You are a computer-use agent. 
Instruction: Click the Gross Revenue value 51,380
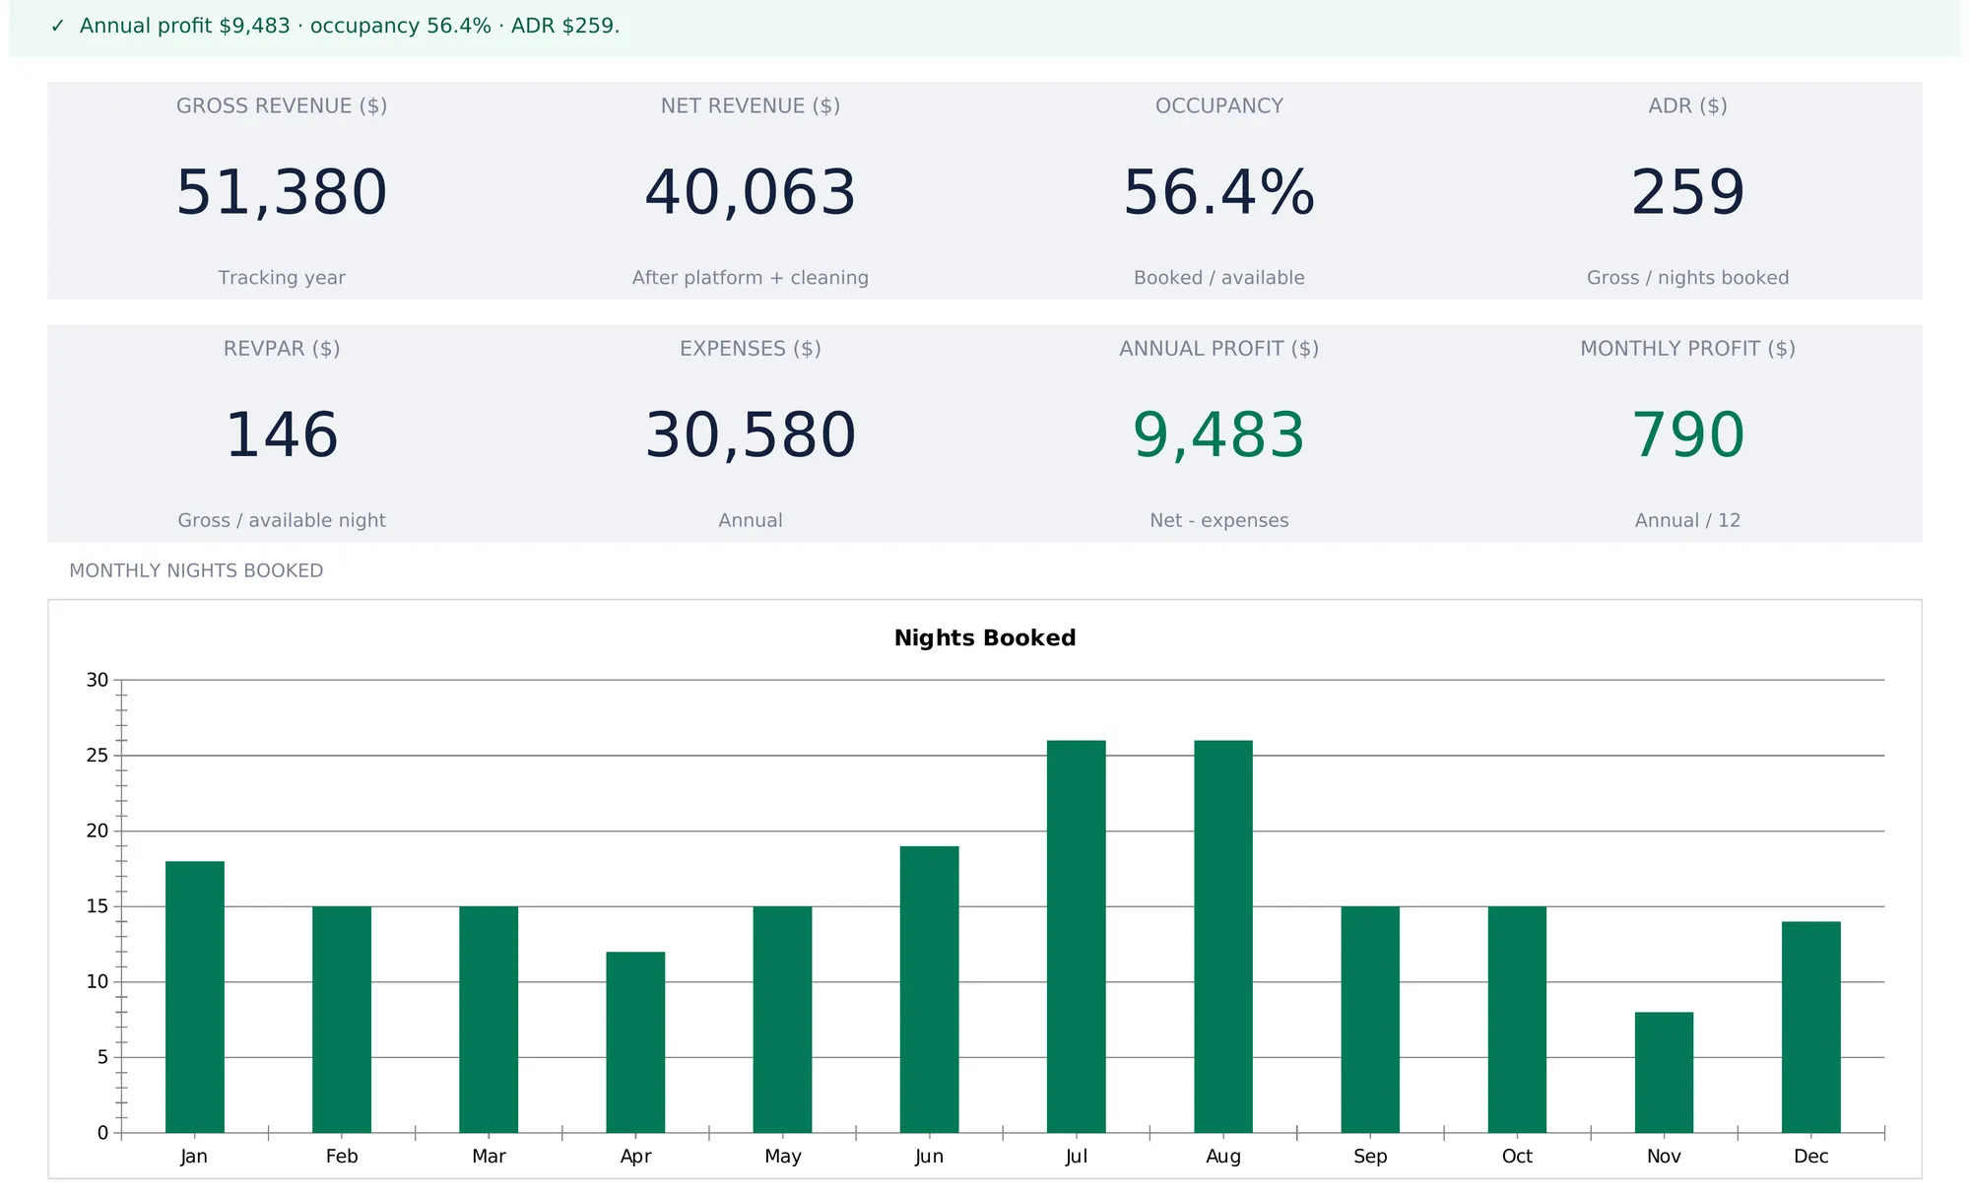coord(282,192)
